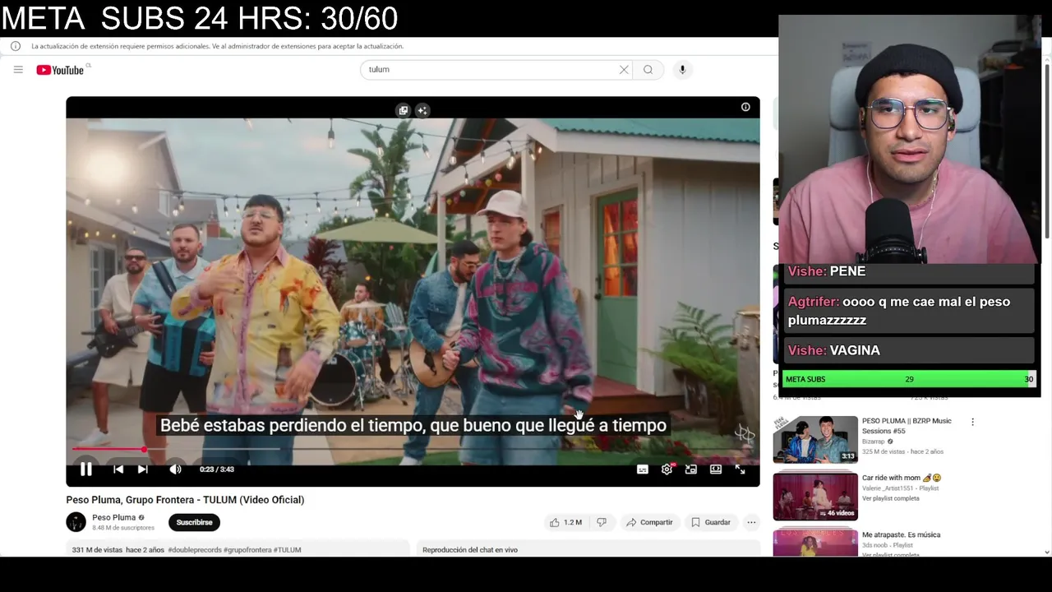Click the search magnifier button
This screenshot has height=592, width=1052.
648,70
